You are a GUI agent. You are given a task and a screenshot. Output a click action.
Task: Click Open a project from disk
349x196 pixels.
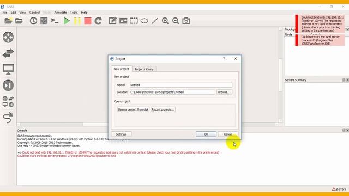click(x=133, y=109)
